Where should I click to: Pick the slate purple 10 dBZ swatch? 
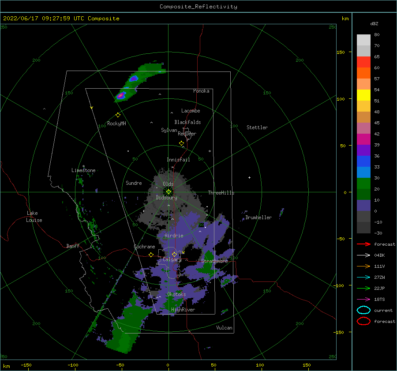[x=363, y=206]
